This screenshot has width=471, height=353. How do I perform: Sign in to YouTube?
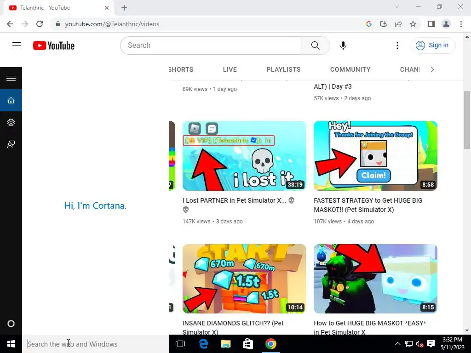point(432,46)
